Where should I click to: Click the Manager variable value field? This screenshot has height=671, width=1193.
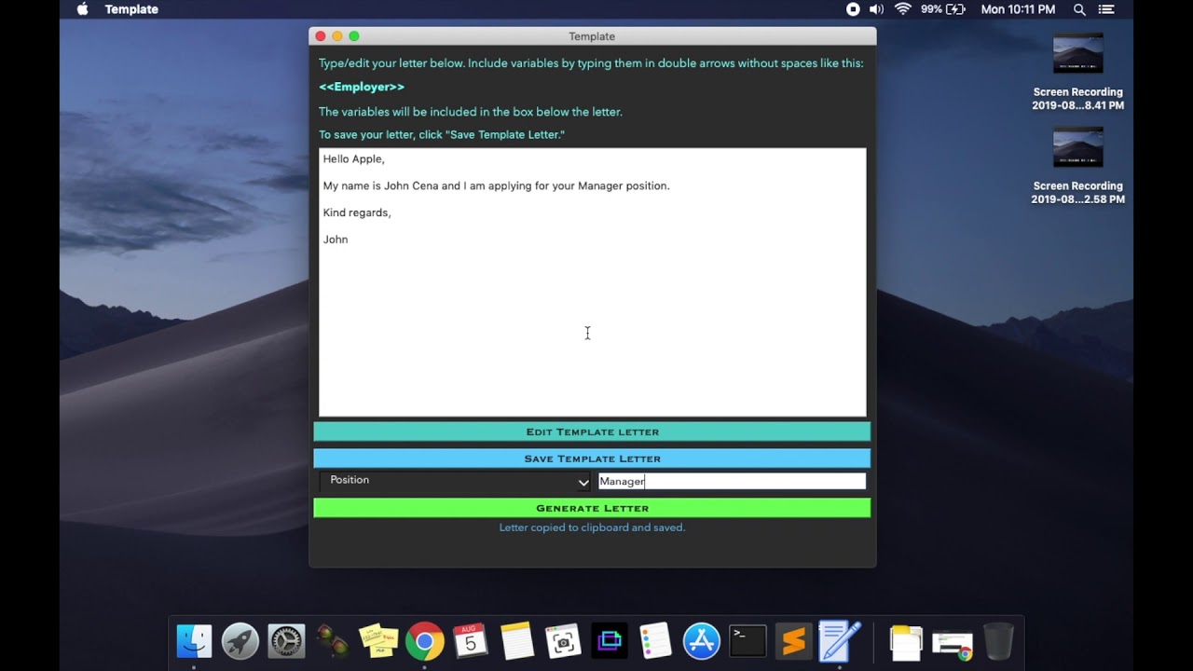coord(732,481)
